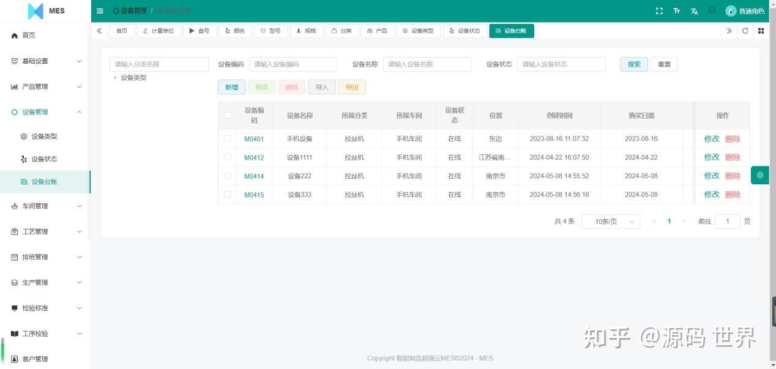776x369 pixels.
Task: Open the floating gear settings panel
Action: [759, 175]
